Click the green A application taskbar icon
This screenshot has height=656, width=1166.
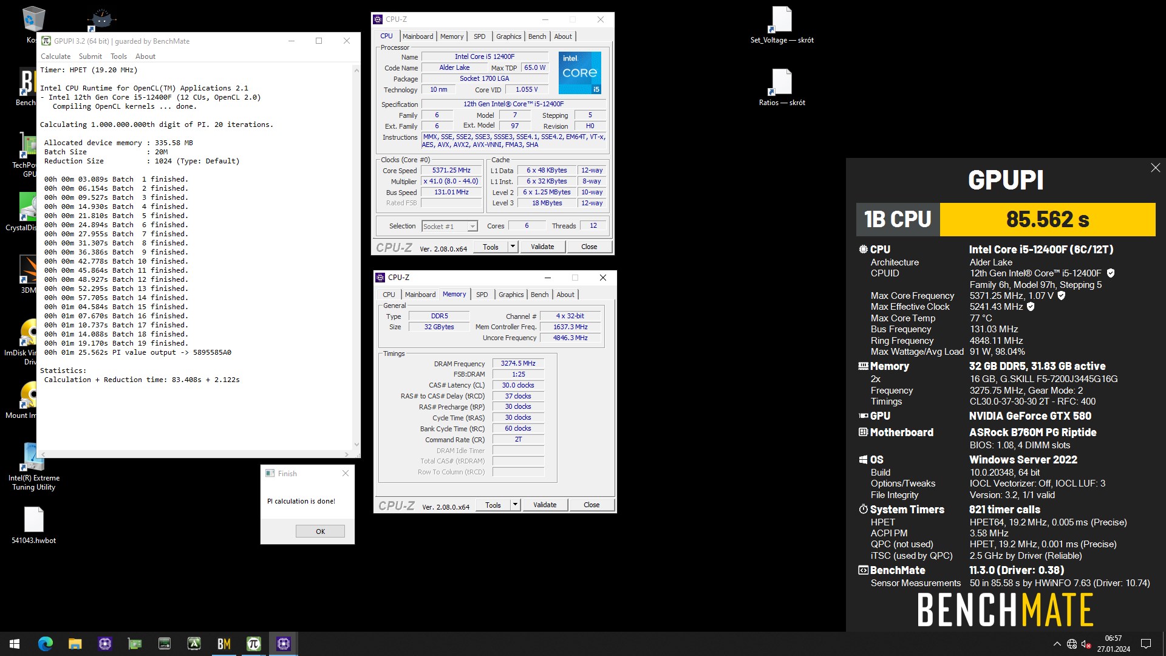click(x=194, y=644)
